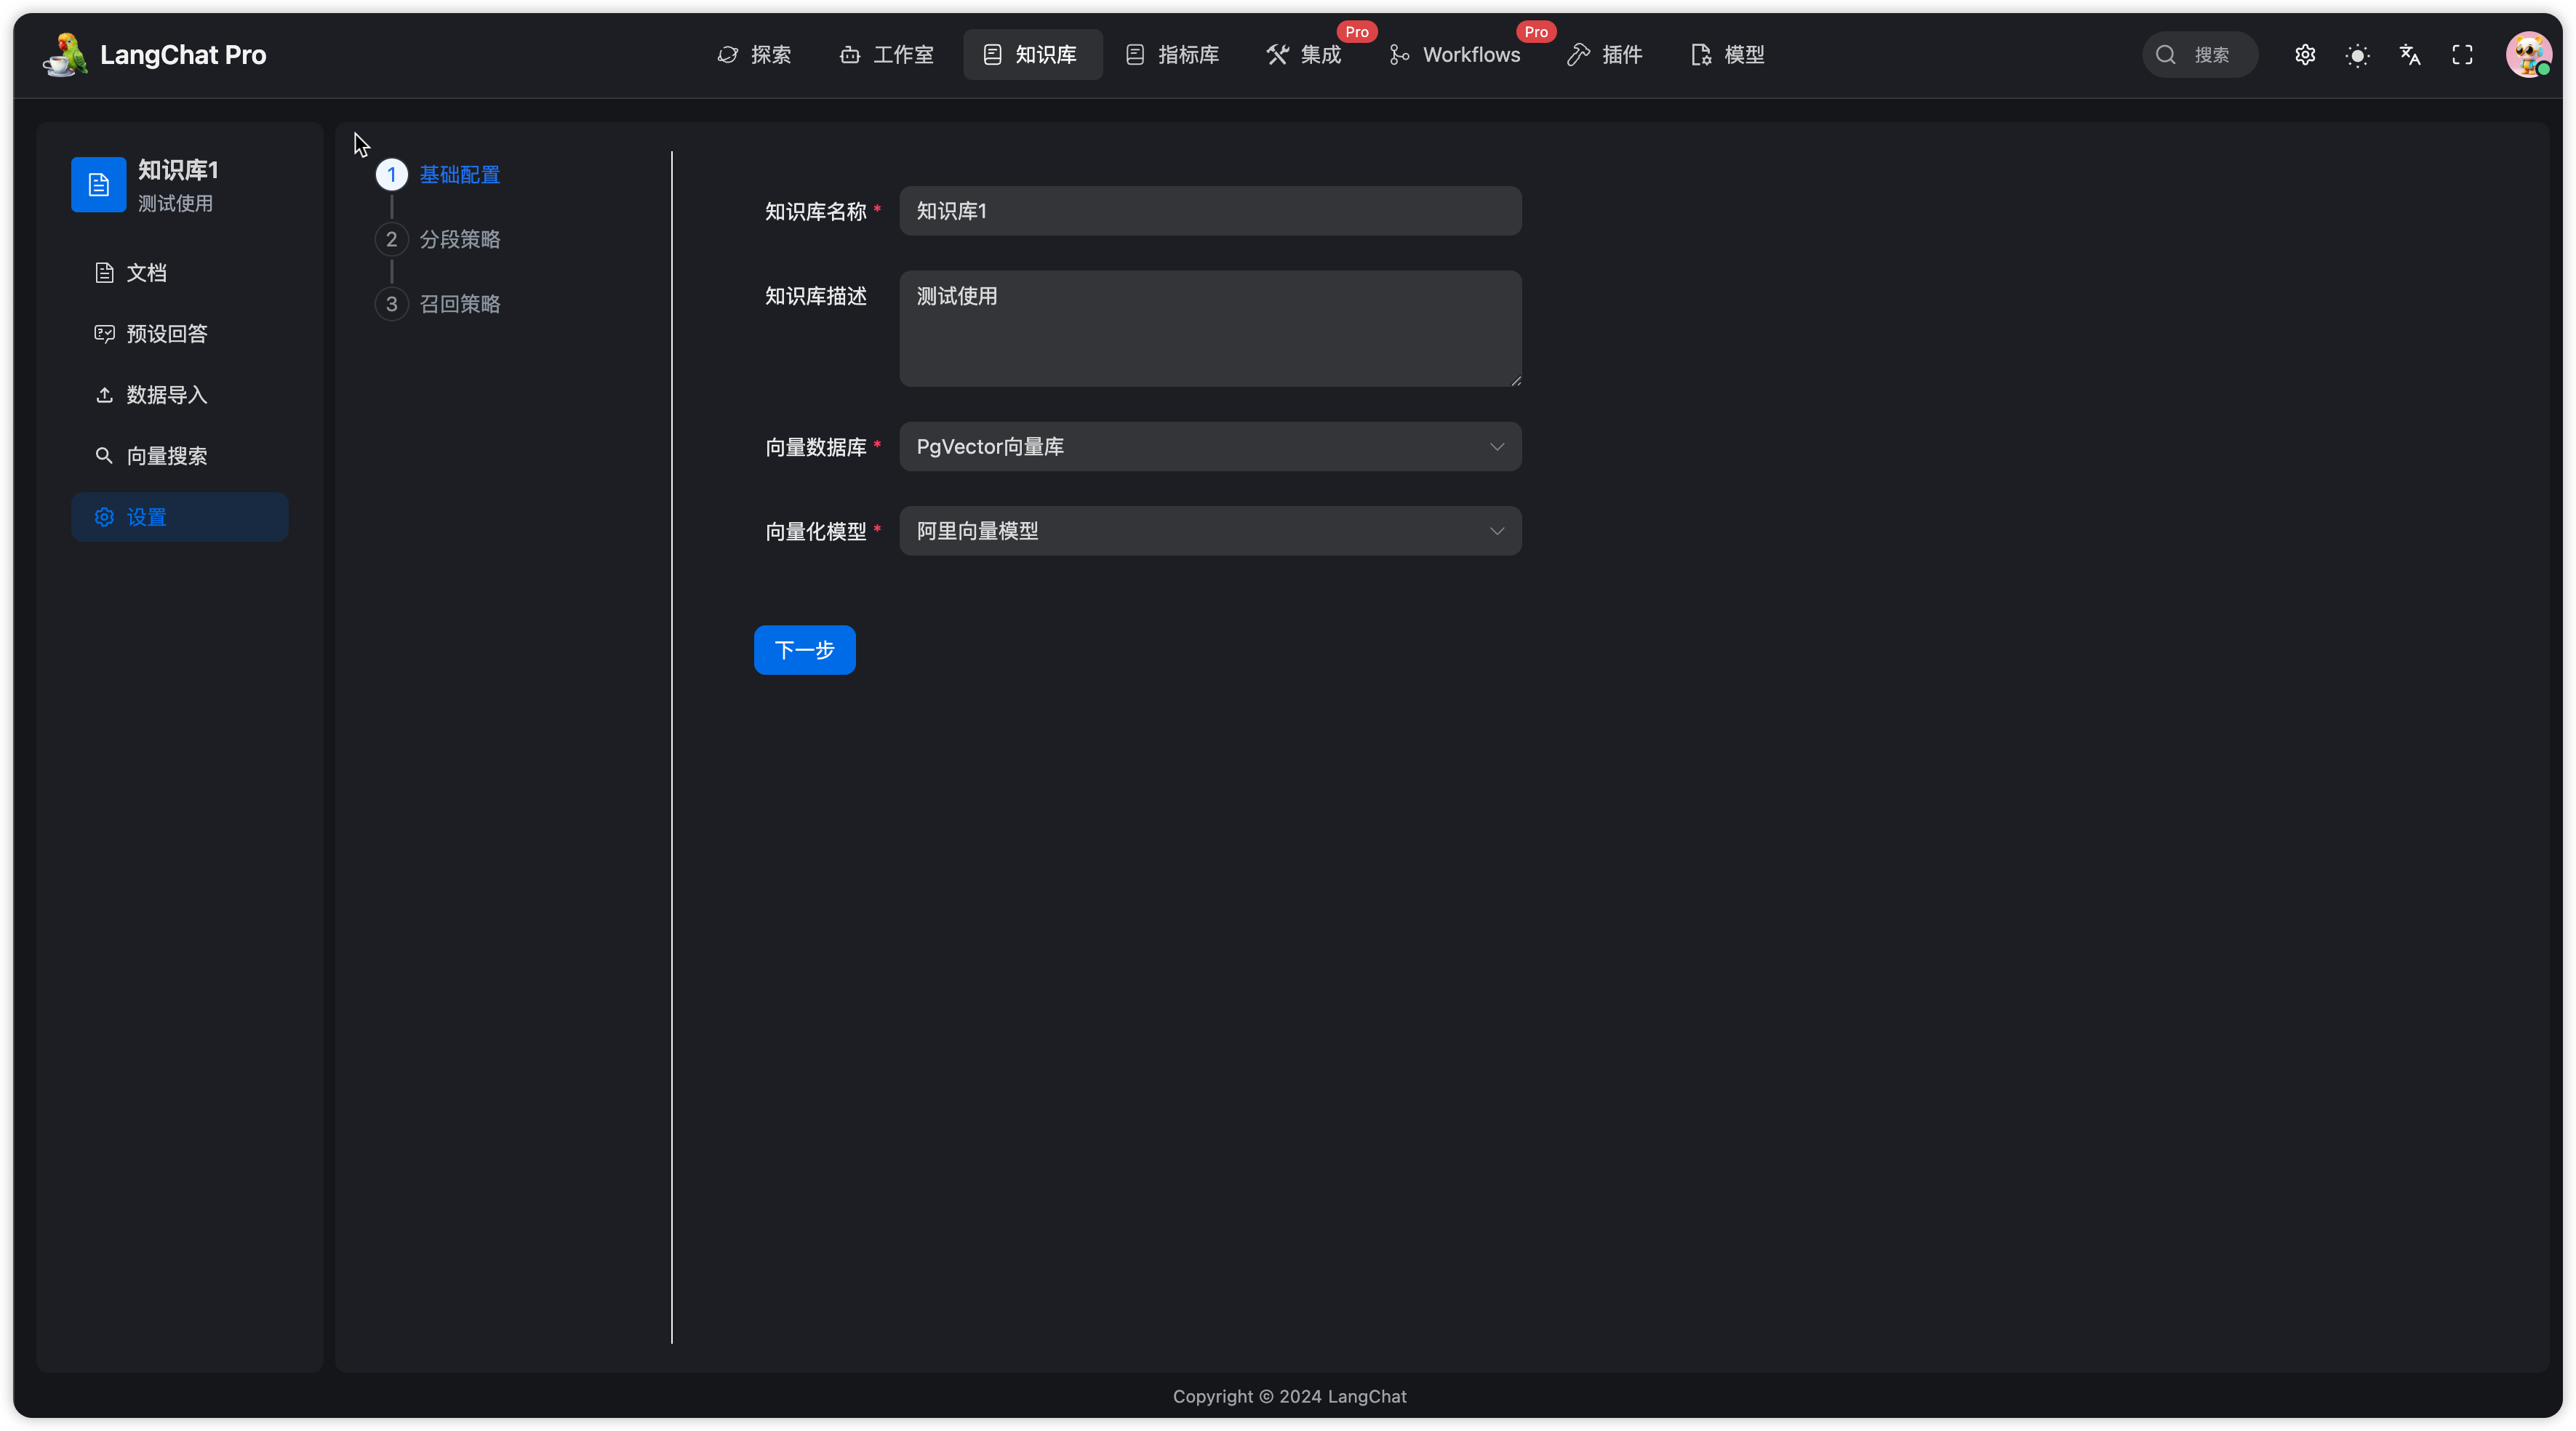Open the 模型 models tab
This screenshot has width=2576, height=1431.
(x=1727, y=55)
